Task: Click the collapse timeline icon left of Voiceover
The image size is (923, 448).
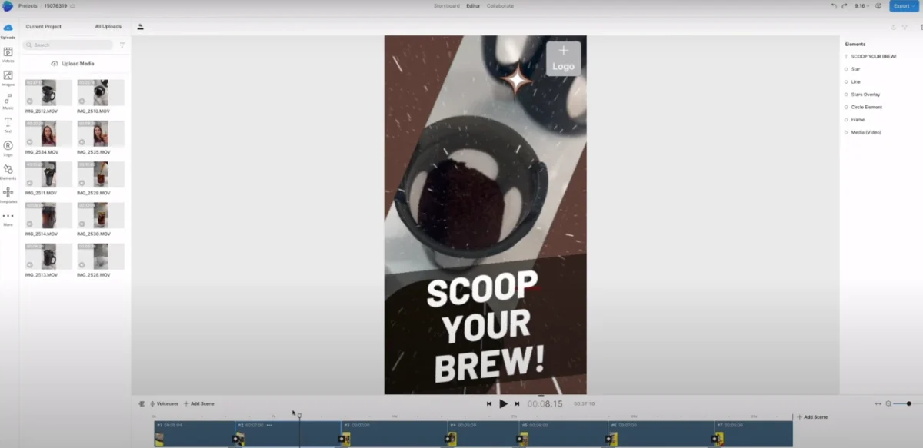Action: [x=142, y=403]
